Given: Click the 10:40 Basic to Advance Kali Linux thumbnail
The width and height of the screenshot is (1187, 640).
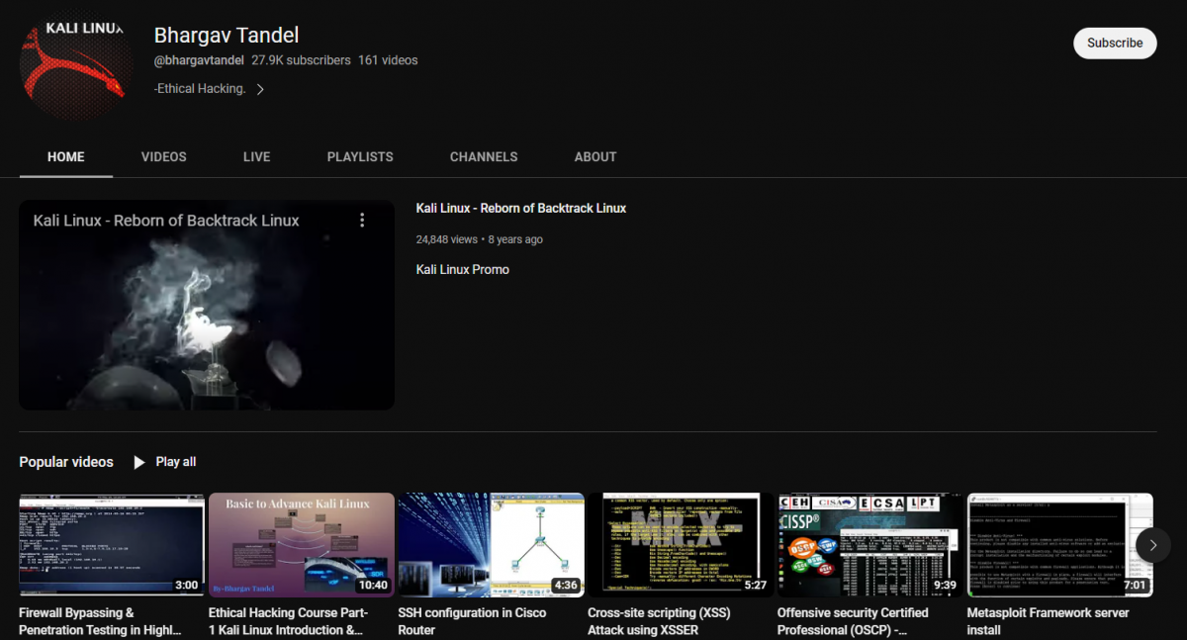Looking at the screenshot, I should (302, 545).
